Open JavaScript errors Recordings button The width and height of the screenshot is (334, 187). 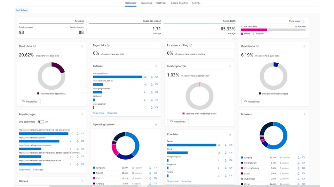tap(178, 122)
